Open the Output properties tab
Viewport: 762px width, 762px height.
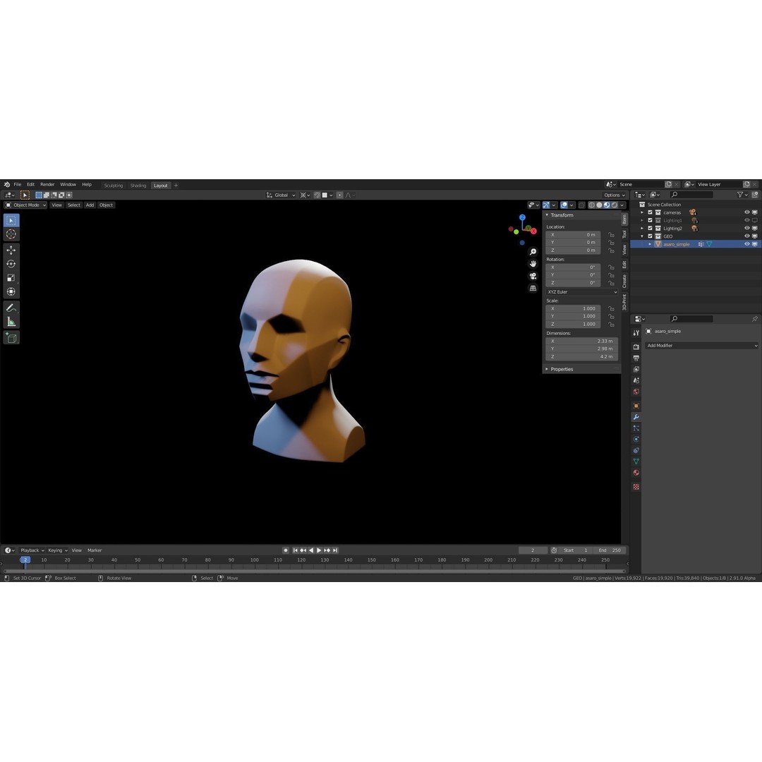coord(636,358)
